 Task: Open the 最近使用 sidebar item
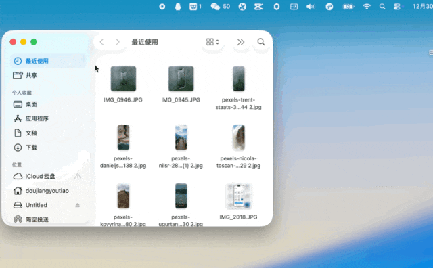coord(48,61)
